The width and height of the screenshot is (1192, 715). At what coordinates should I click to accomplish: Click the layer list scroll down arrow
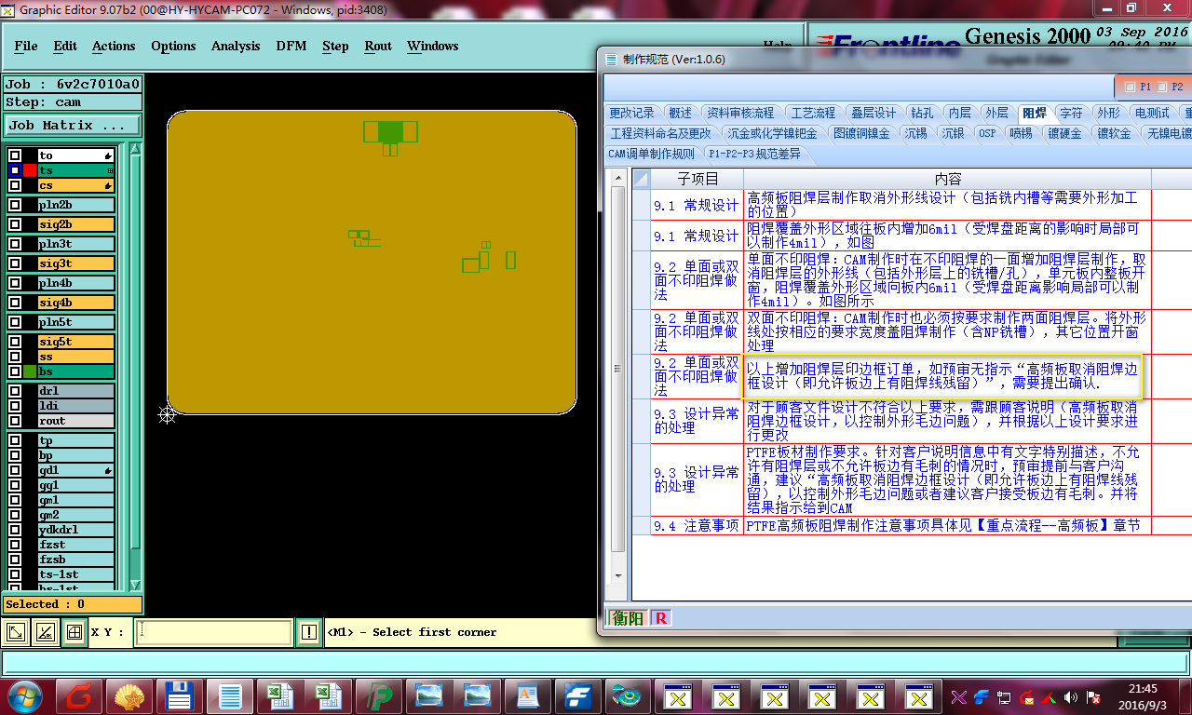[135, 584]
